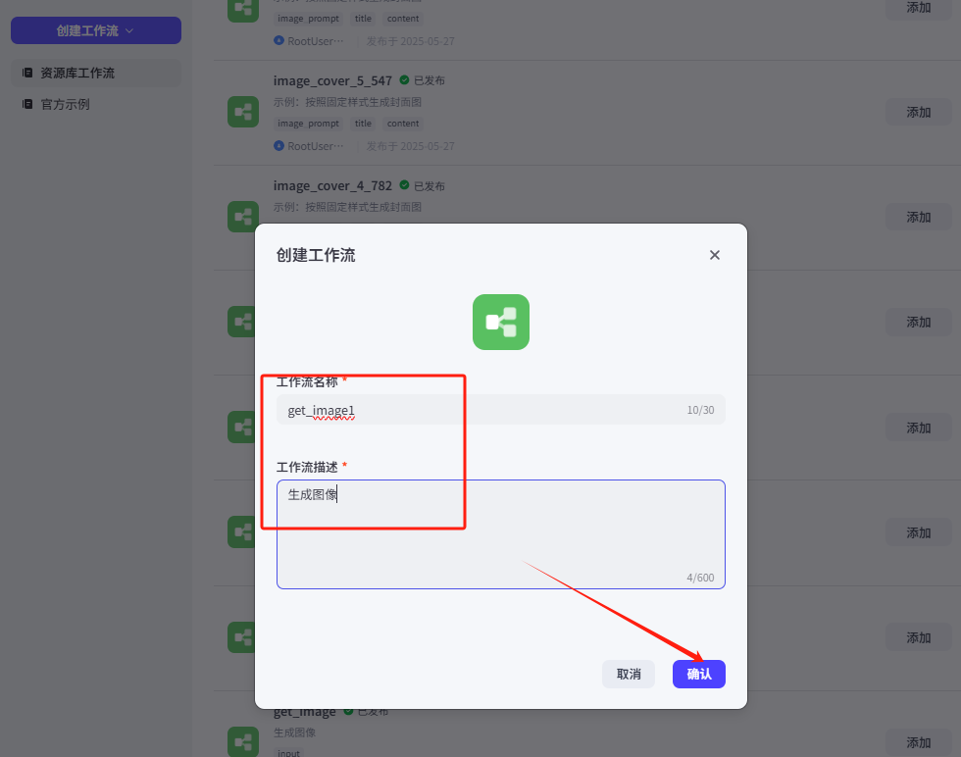This screenshot has width=961, height=757.
Task: Focus the 工作流名称 field with get_image1
Action: [501, 410]
